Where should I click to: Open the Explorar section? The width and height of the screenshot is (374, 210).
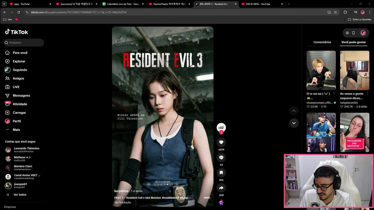pos(15,61)
